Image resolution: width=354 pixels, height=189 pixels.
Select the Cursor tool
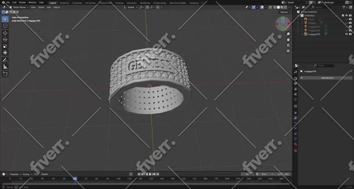point(5,26)
